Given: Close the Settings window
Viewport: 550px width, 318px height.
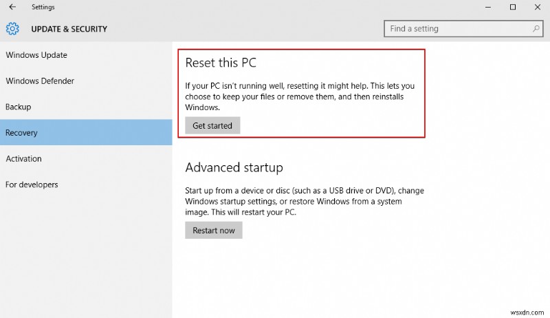Looking at the screenshot, I should click(x=538, y=7).
